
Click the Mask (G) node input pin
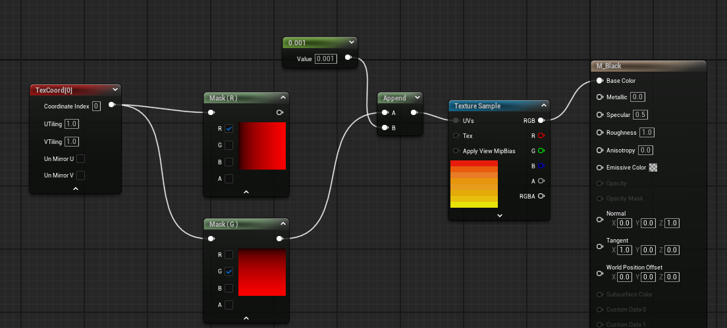211,239
